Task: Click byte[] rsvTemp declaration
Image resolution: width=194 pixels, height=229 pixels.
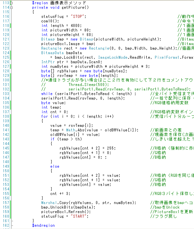Action: coord(79,75)
